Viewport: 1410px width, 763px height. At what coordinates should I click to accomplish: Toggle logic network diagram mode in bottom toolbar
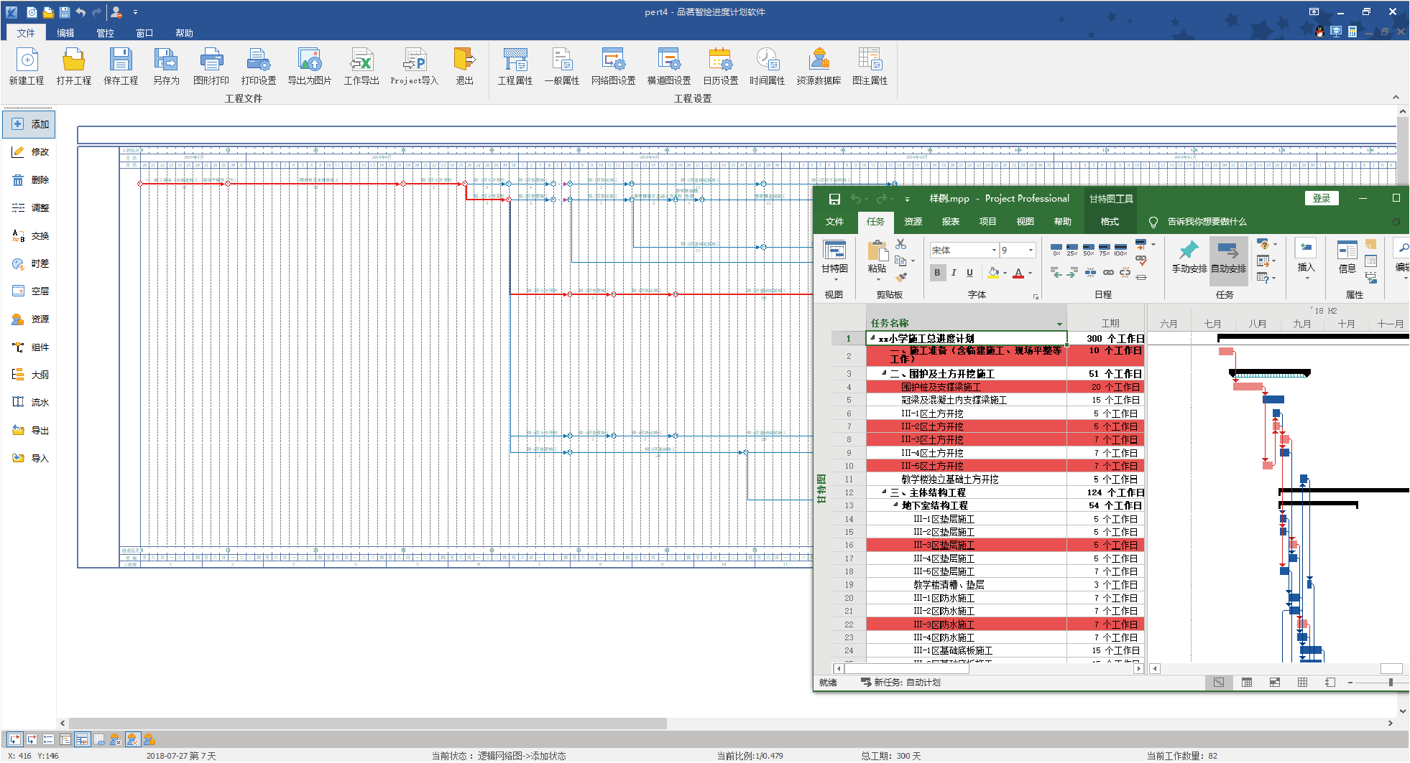(x=15, y=739)
